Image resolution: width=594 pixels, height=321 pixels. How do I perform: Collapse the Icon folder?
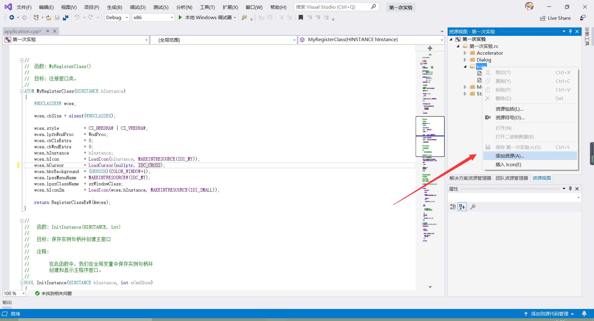tap(465, 66)
